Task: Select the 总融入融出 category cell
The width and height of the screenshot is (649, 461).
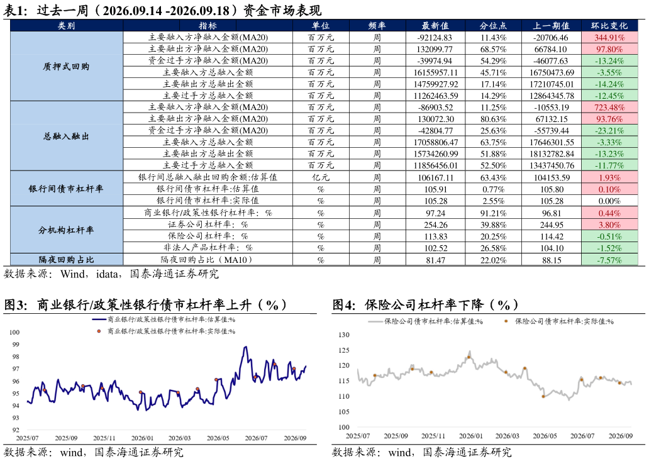Action: (x=66, y=136)
